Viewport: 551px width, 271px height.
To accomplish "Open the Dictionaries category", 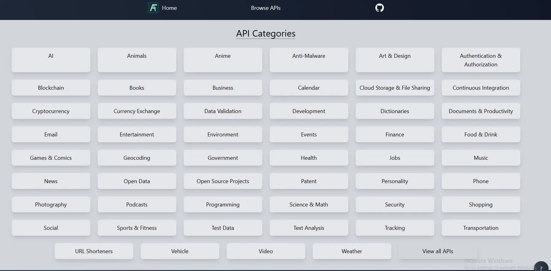I will (395, 111).
